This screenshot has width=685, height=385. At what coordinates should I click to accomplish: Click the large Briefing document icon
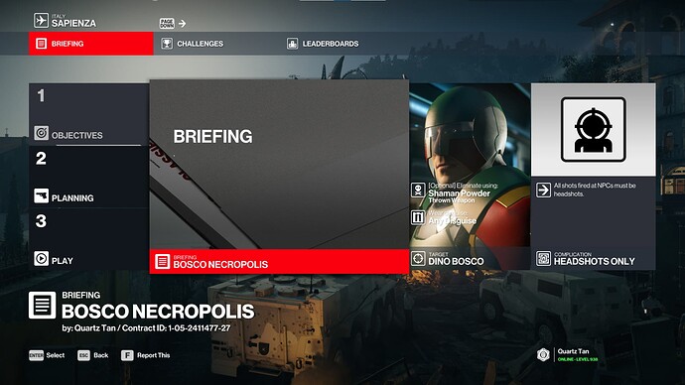43,305
